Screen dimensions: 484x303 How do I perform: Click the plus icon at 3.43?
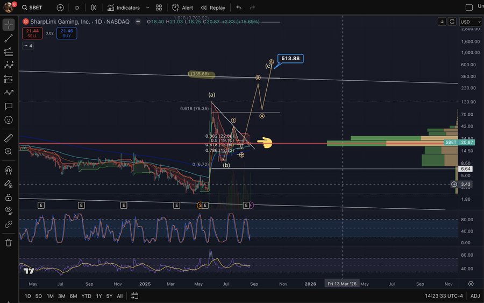[x=454, y=184]
